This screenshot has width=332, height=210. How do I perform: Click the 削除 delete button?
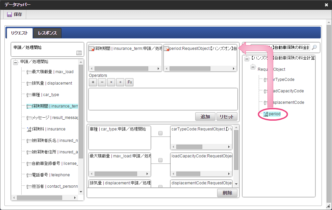[x=227, y=193]
